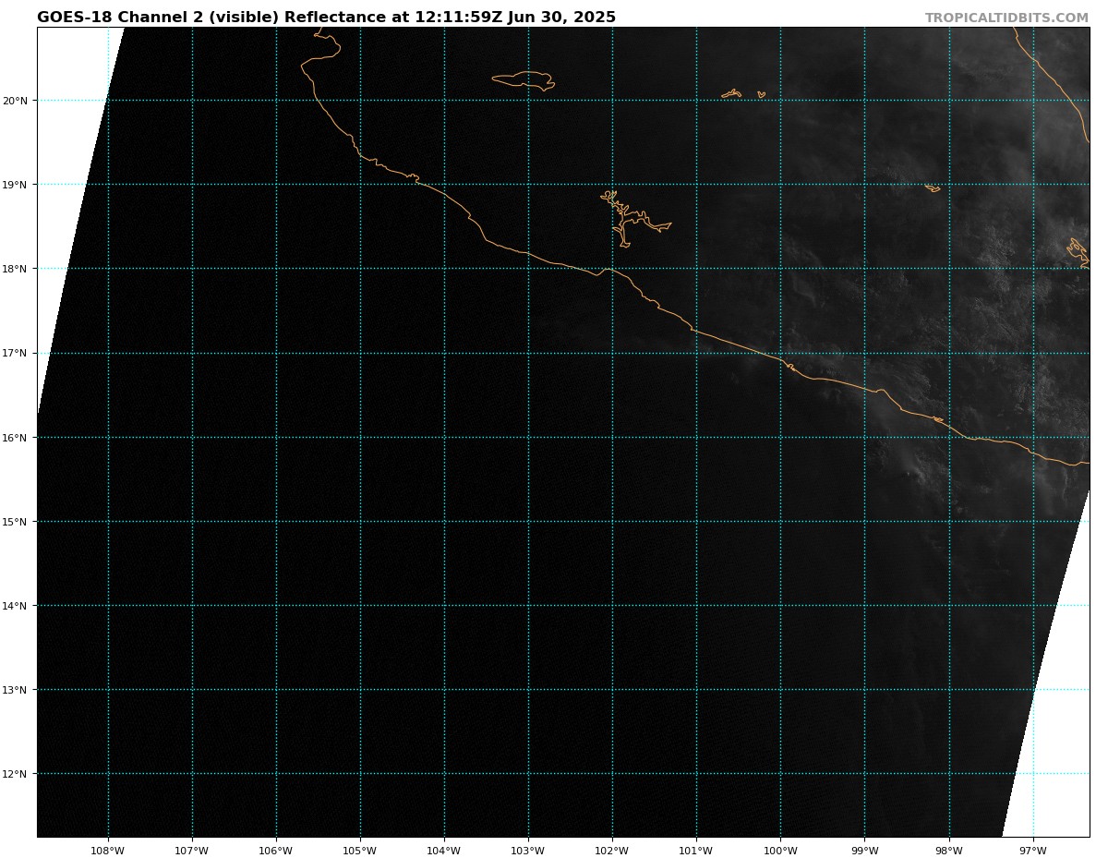Click the 107°W longitude label
Viewport: 1108px width, 858px height.
[x=192, y=851]
